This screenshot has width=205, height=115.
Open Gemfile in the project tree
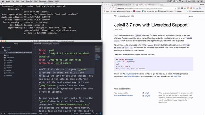point(9,70)
